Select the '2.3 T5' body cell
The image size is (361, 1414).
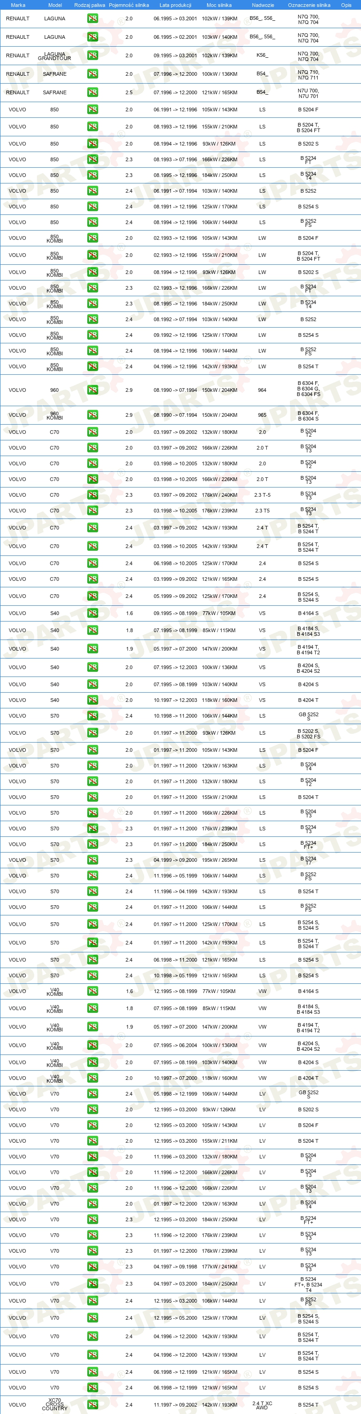pyautogui.click(x=262, y=511)
